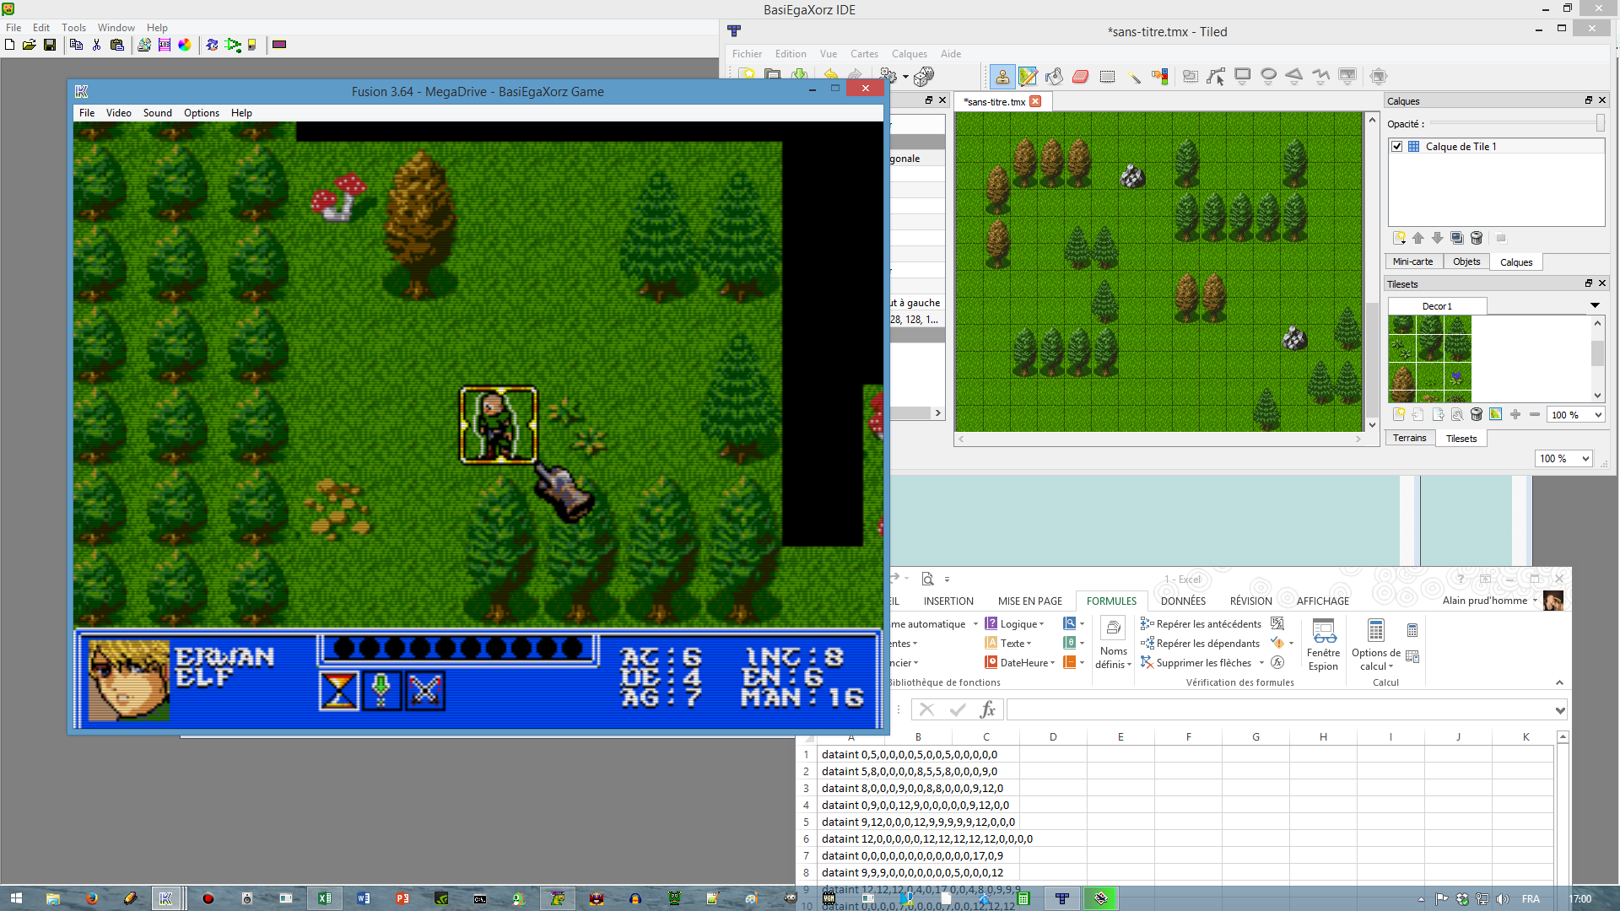Click the eraser tool in Tiled toolbar
1620x911 pixels.
click(1080, 76)
